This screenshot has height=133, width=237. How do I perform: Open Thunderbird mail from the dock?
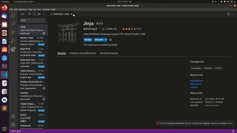click(x=4, y=16)
